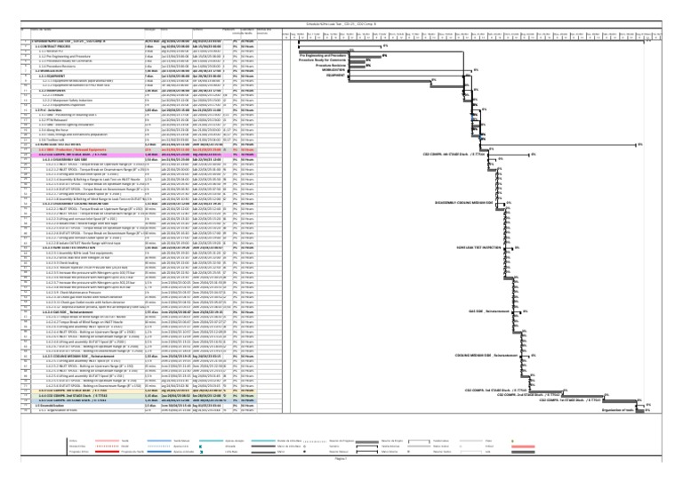683x483 pixels.
Task: Select 'Procedure Ready for Comments' Gantt bar label
Action: click(x=322, y=60)
